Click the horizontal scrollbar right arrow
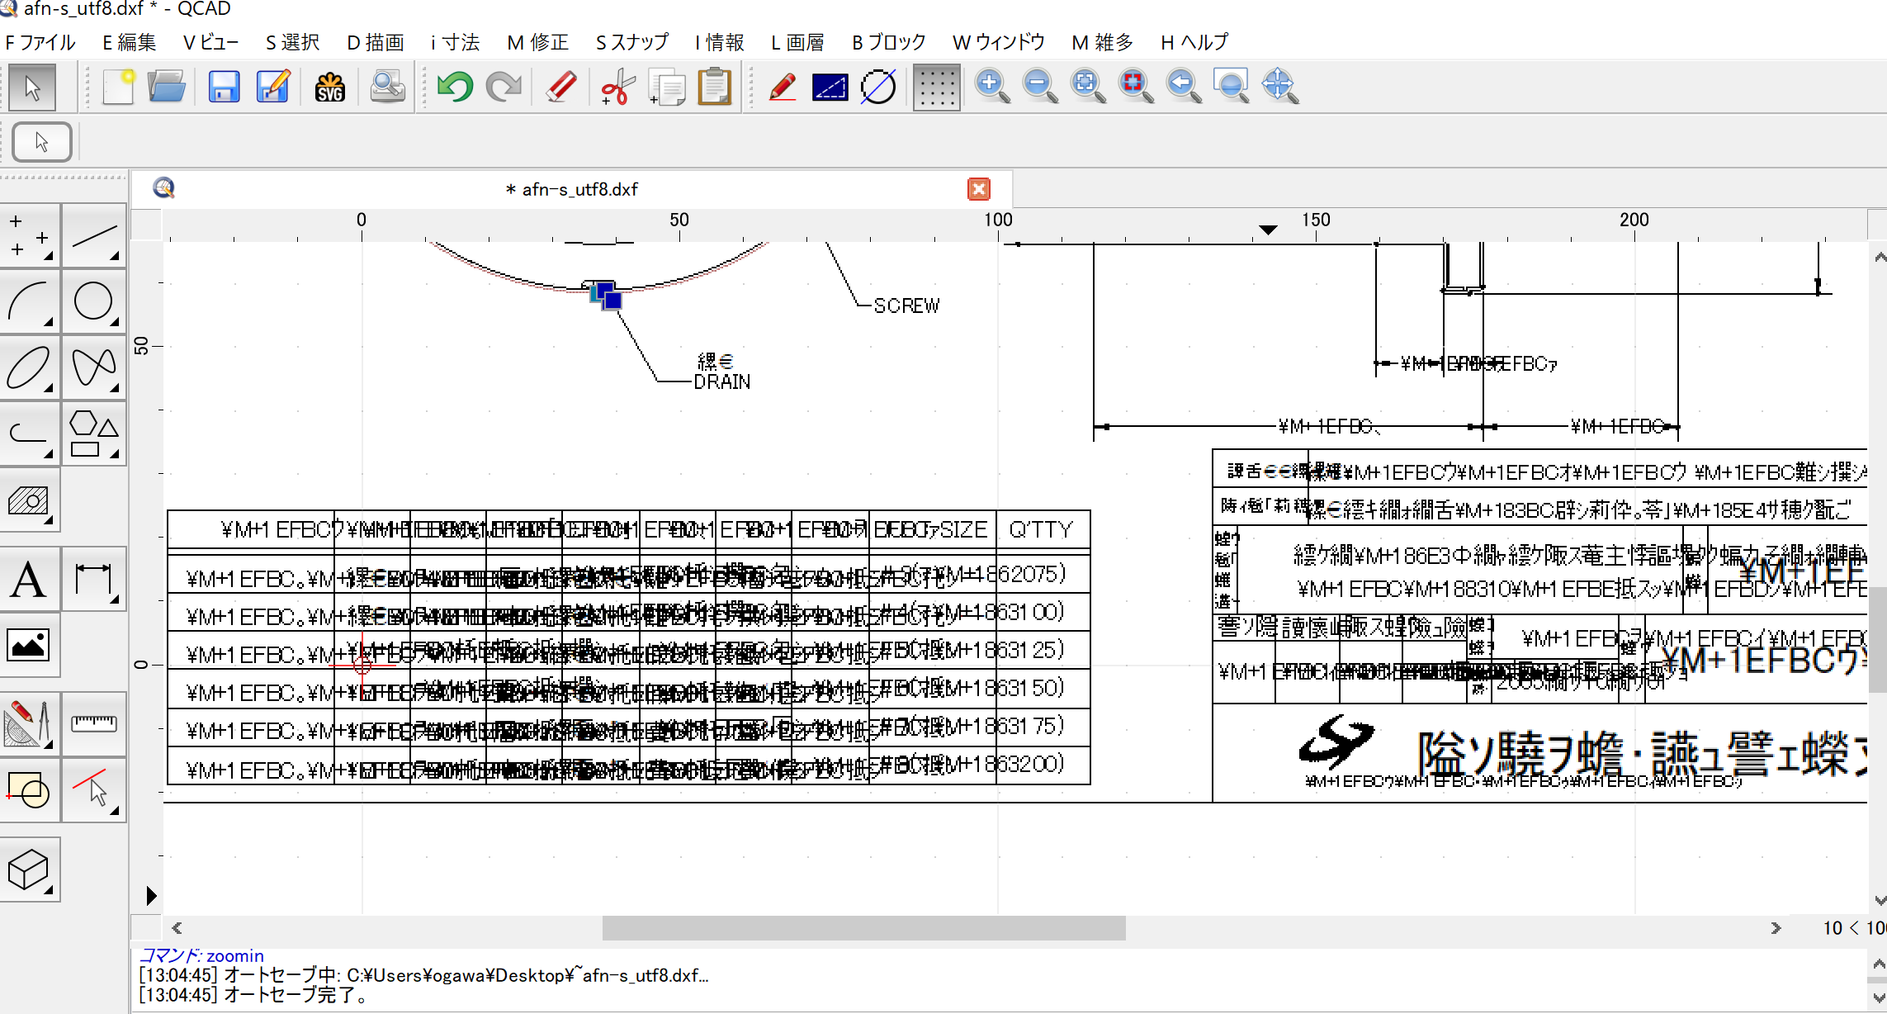This screenshot has width=1887, height=1014. [1776, 928]
